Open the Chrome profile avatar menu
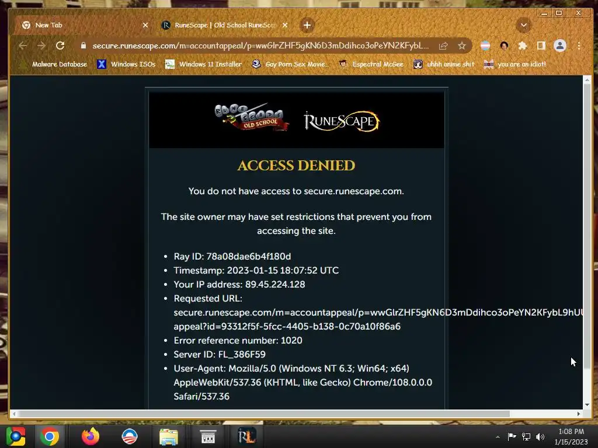Image resolution: width=598 pixels, height=448 pixels. pos(560,45)
